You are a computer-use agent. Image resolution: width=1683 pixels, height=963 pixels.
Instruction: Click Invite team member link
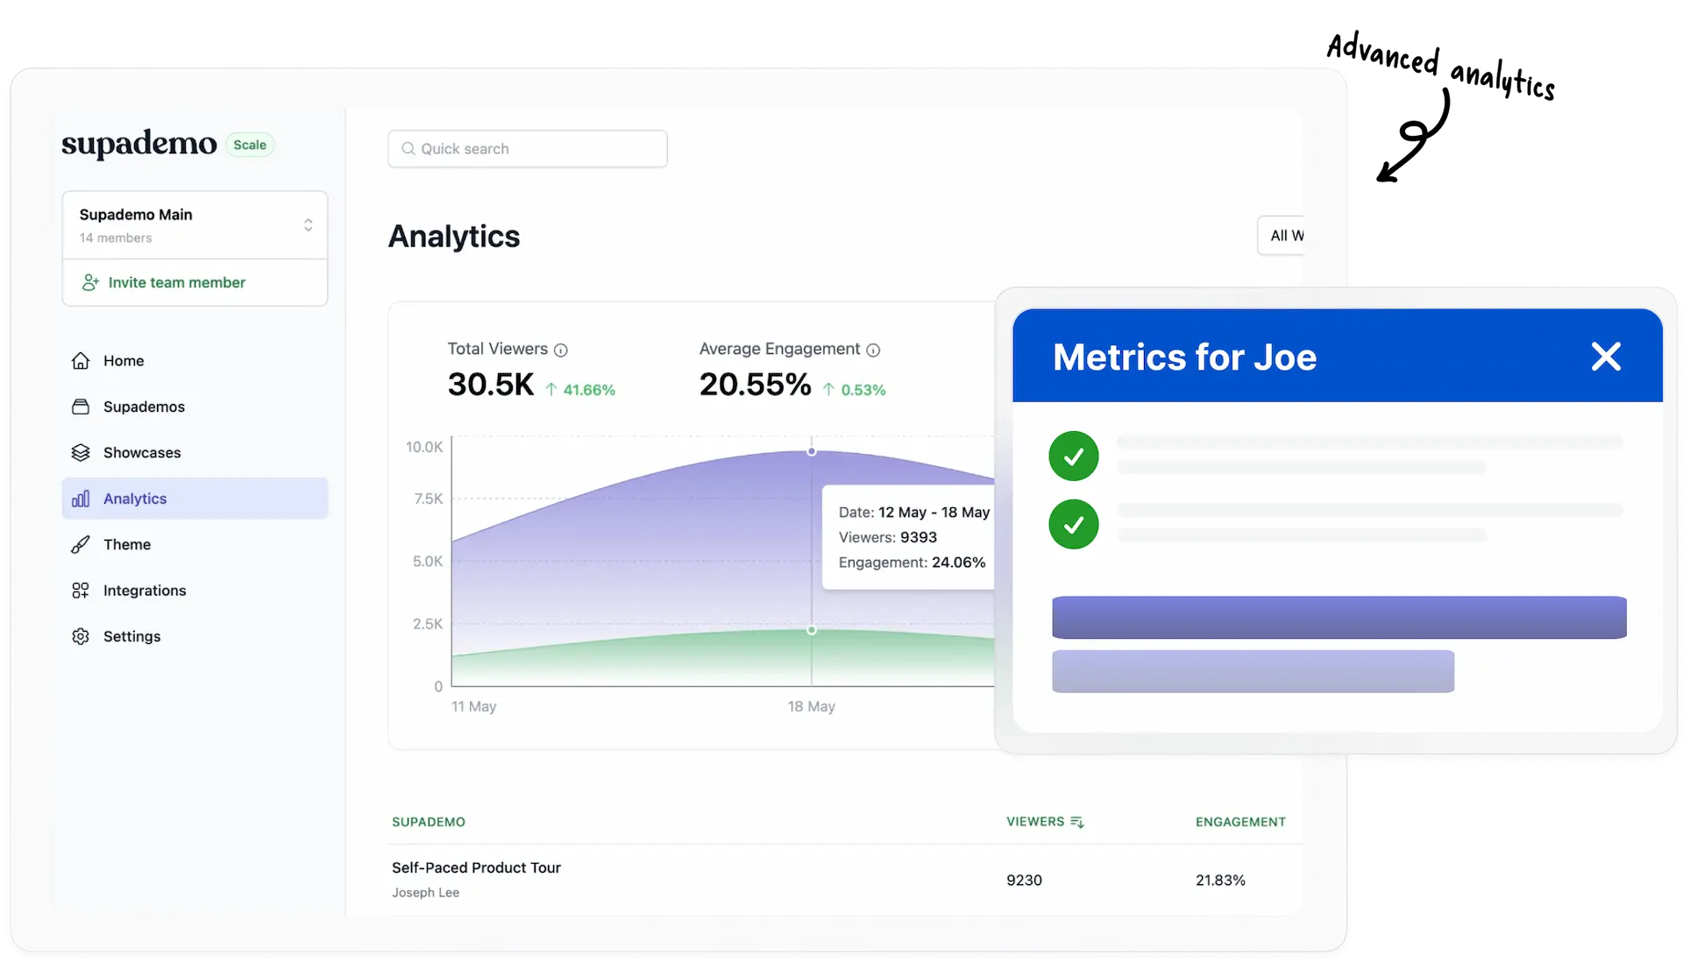177,282
